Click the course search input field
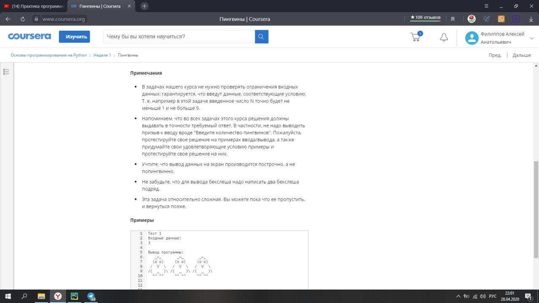The width and height of the screenshot is (539, 303). 179,37
